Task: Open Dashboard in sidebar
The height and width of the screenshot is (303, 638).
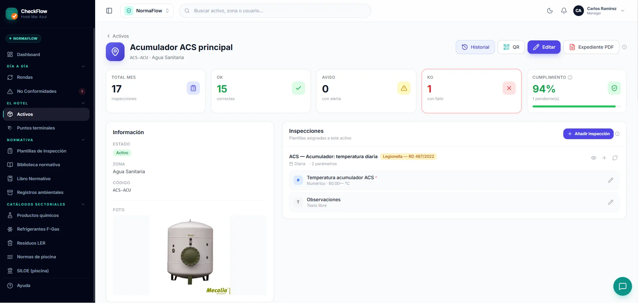Action: pyautogui.click(x=46, y=54)
